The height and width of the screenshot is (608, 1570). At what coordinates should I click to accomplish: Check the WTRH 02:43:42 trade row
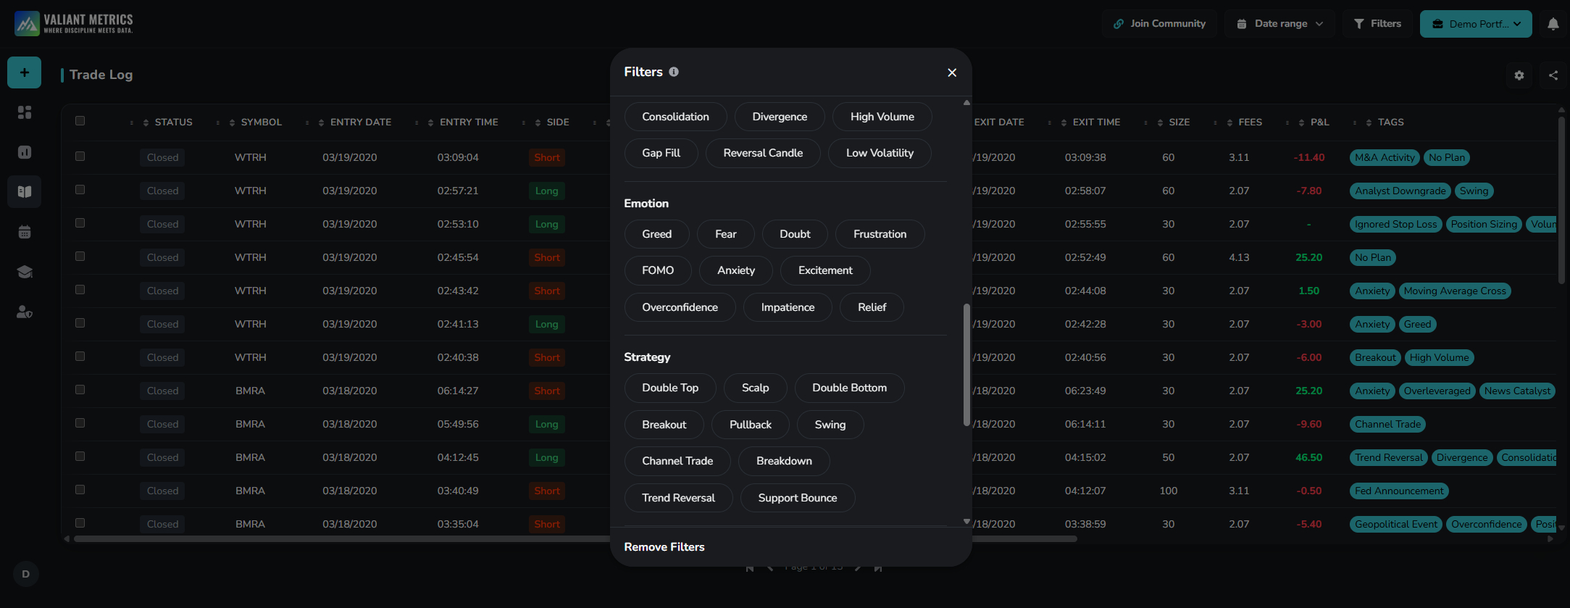(x=80, y=290)
